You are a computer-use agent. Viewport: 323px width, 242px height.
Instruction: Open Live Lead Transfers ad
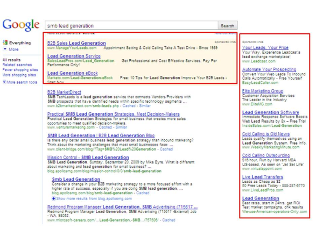tap(263, 177)
